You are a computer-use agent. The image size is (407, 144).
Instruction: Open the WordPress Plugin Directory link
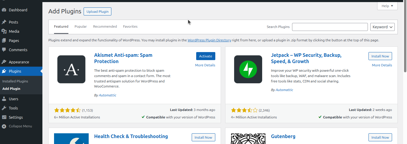(209, 40)
